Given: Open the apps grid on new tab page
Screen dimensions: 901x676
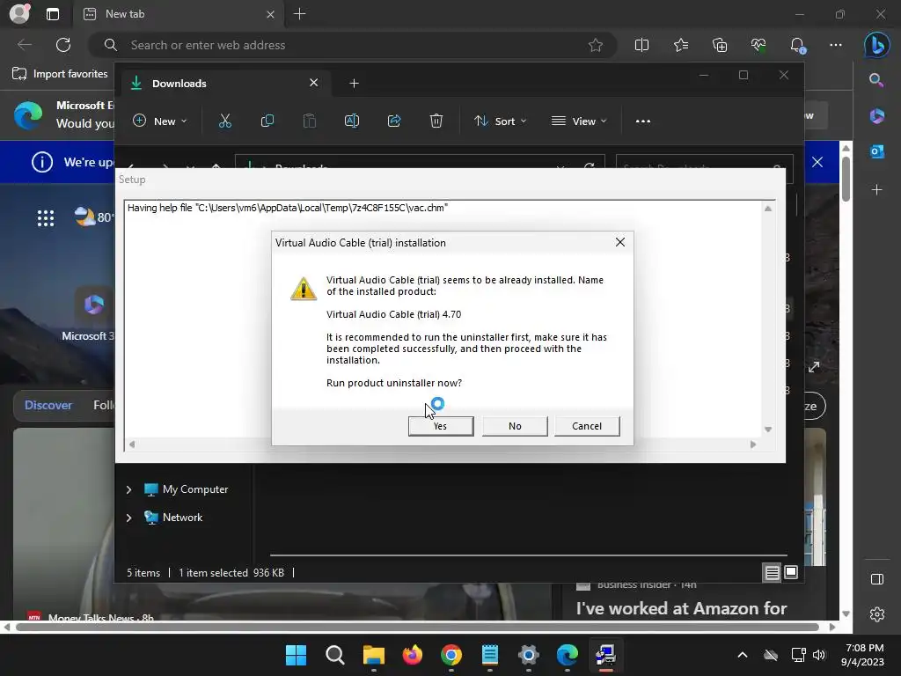Looking at the screenshot, I should (x=46, y=218).
